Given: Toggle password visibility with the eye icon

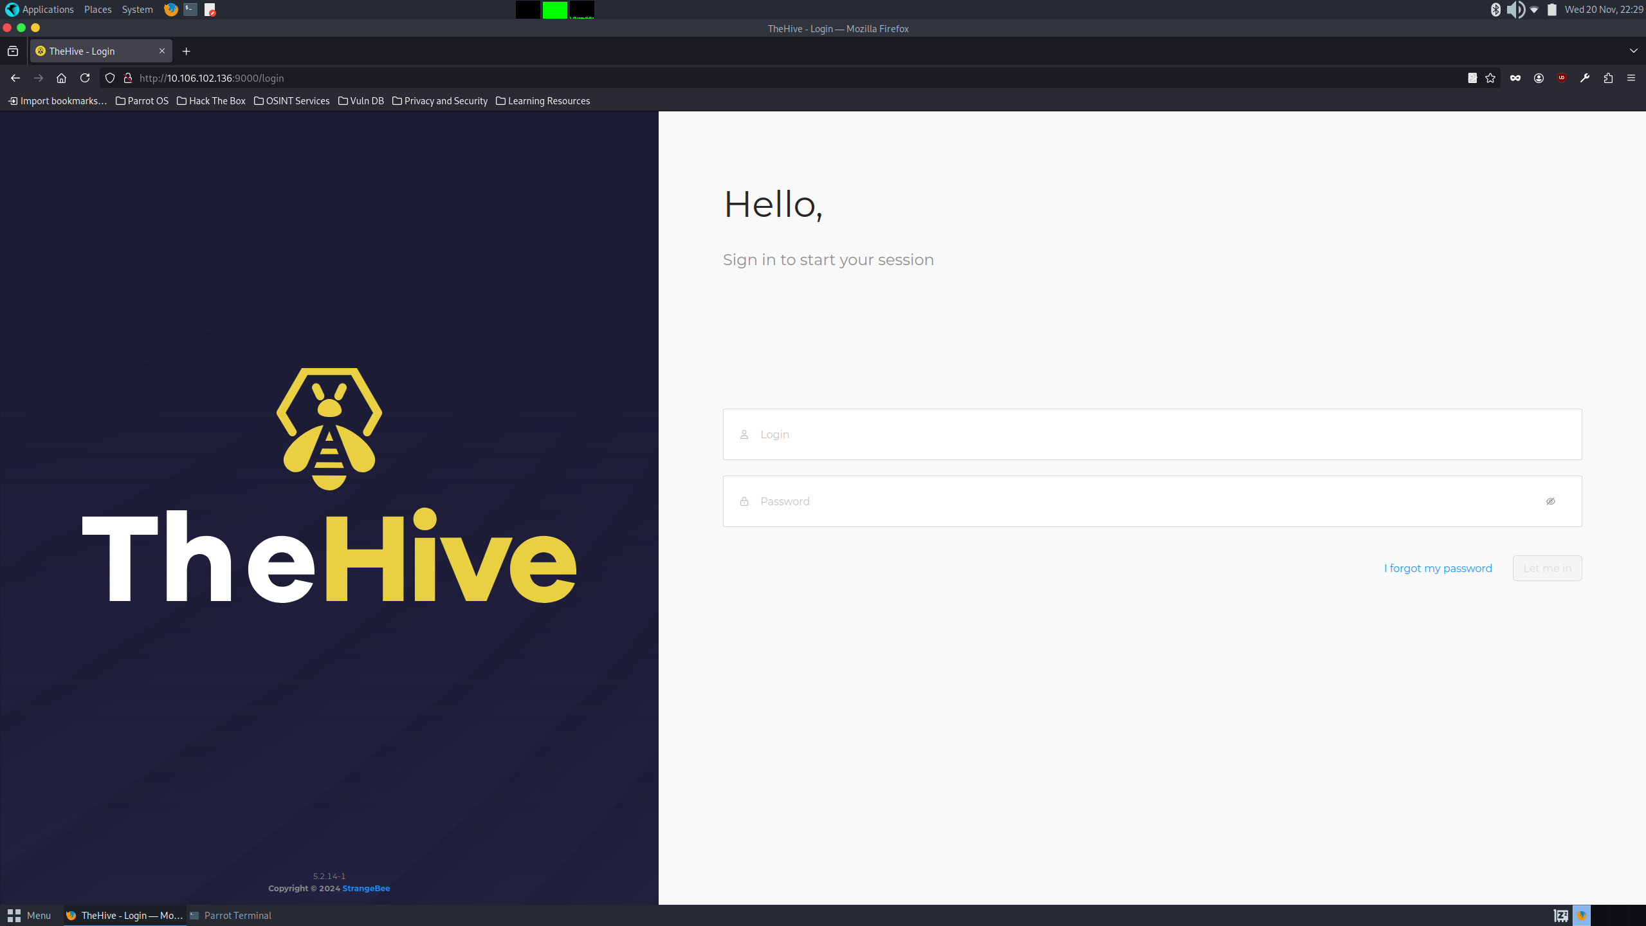Looking at the screenshot, I should point(1551,501).
